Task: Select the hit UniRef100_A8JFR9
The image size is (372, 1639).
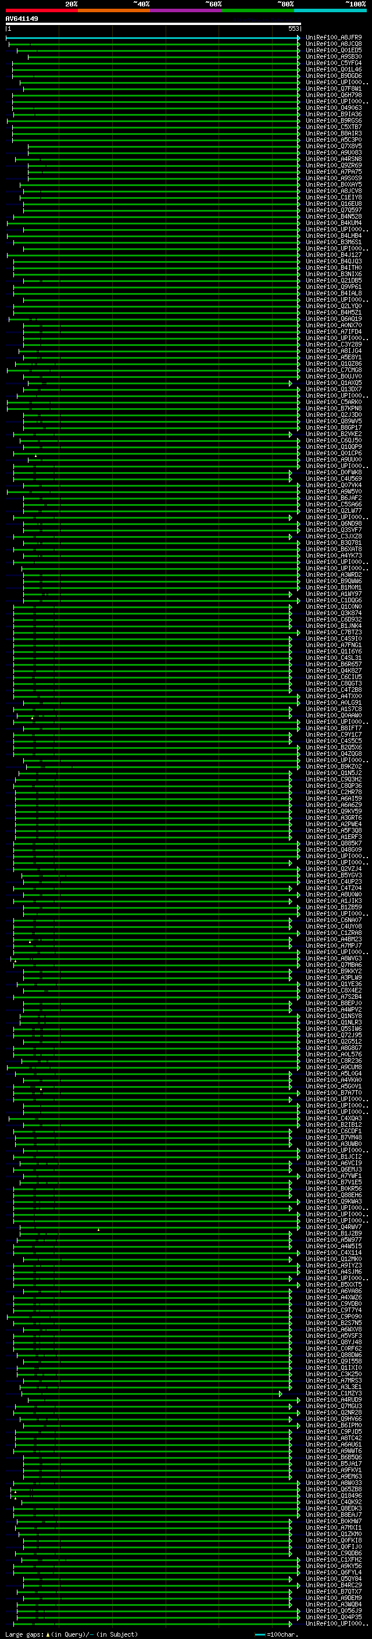Action: [x=333, y=38]
